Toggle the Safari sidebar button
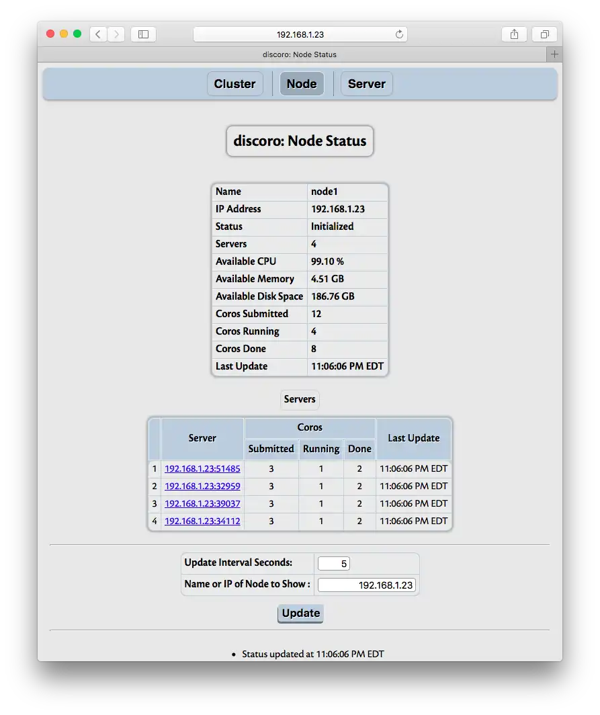600x715 pixels. (144, 34)
